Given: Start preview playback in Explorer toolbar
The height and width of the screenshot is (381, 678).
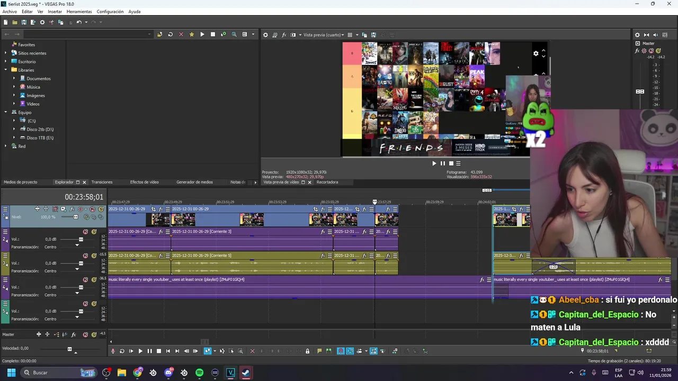Looking at the screenshot, I should [202, 34].
